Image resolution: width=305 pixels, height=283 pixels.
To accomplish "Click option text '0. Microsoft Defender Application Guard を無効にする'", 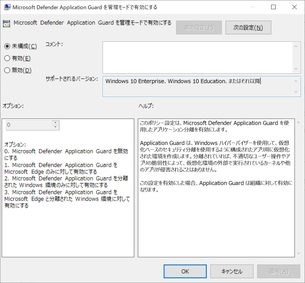I will [66, 155].
